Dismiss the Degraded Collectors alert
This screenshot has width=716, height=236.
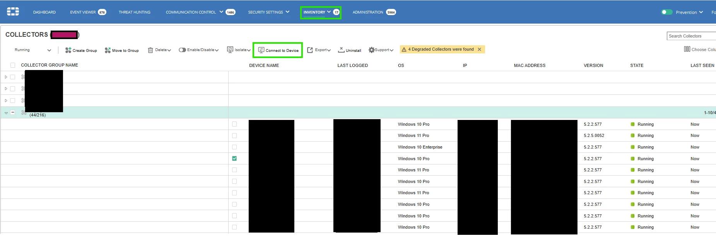(479, 50)
